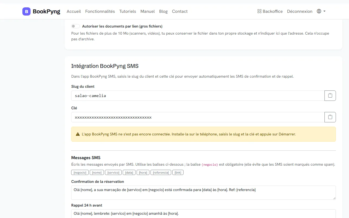Insert the {servico} tag chip
Image resolution: width=349 pixels, height=218 pixels.
point(113,172)
